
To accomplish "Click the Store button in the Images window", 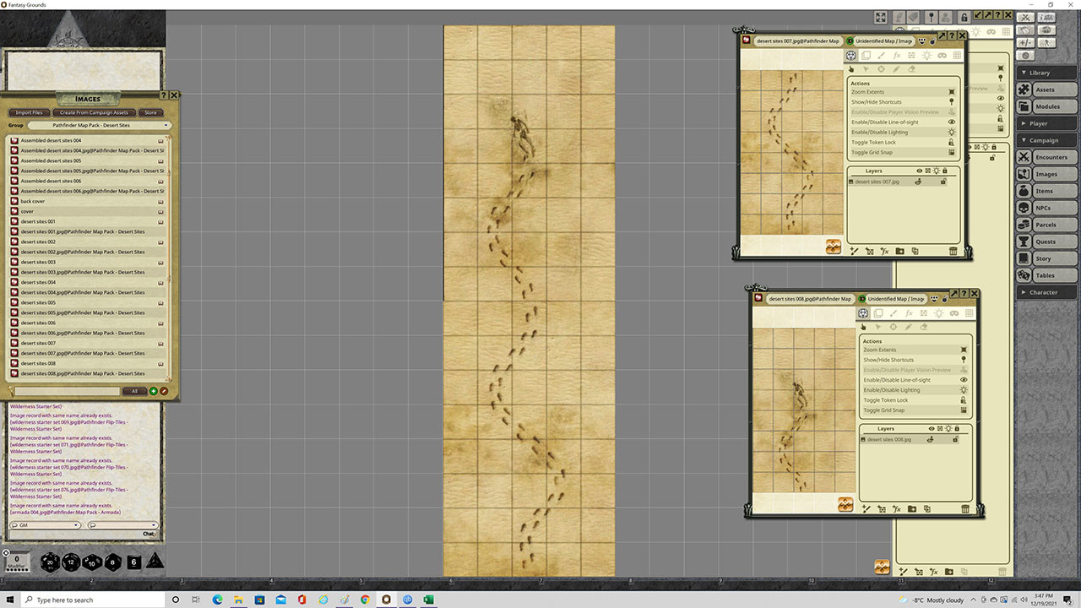I will tap(150, 112).
